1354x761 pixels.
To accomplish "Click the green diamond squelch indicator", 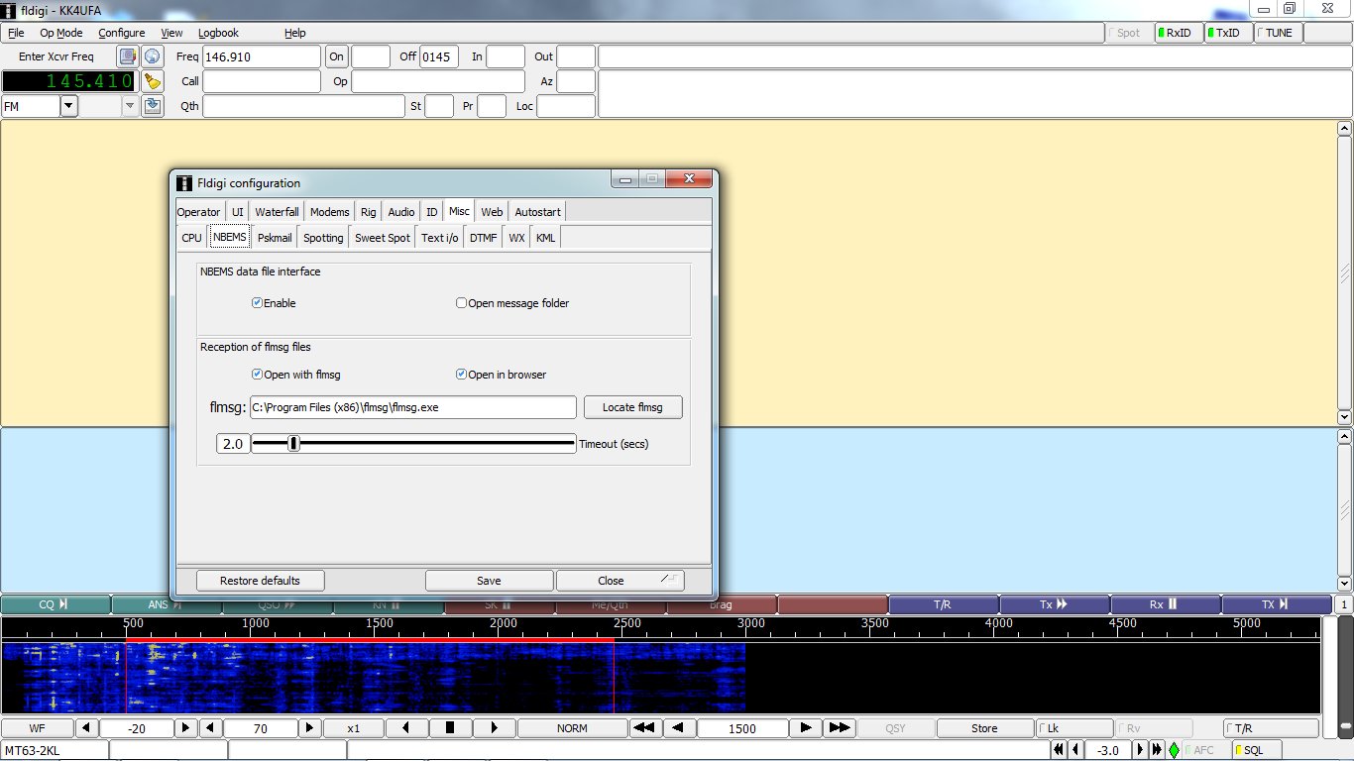I will point(1174,750).
